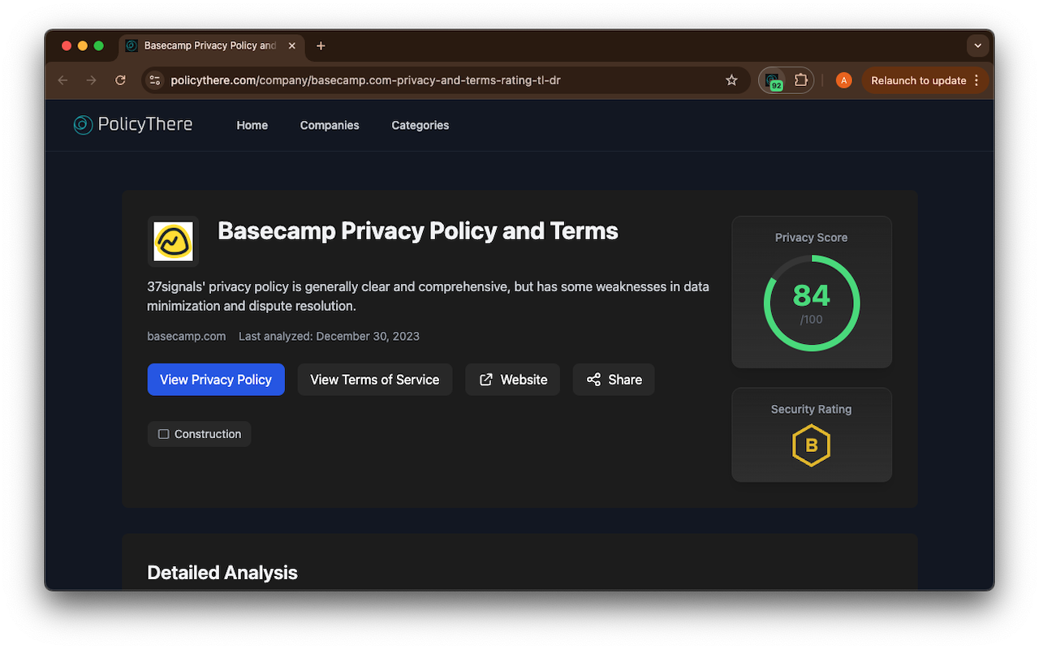
Task: Bookmark this page with star icon
Action: pyautogui.click(x=731, y=80)
